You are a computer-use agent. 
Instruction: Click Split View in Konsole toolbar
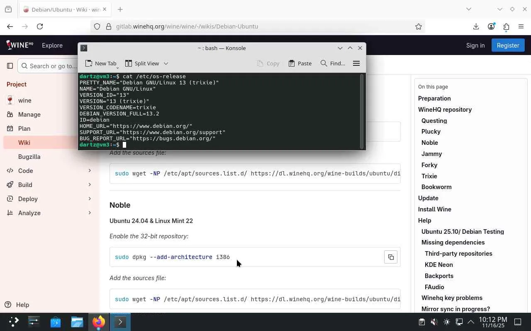click(142, 63)
